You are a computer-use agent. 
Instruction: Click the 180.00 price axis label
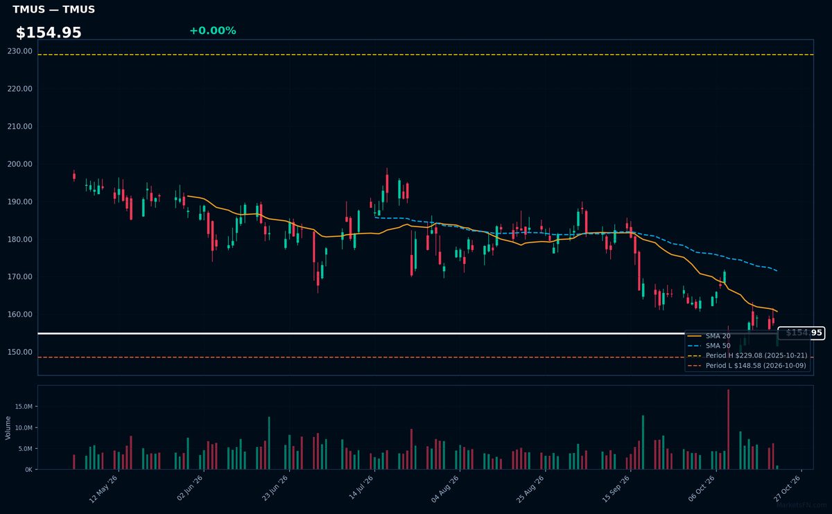(x=19, y=239)
